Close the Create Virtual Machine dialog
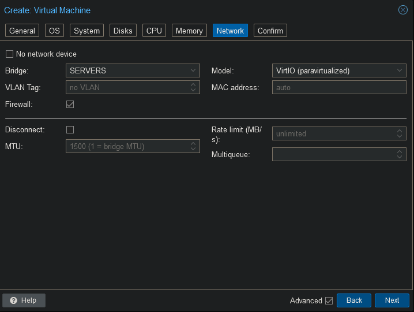Screen dimensions: 414x312 click(403, 10)
